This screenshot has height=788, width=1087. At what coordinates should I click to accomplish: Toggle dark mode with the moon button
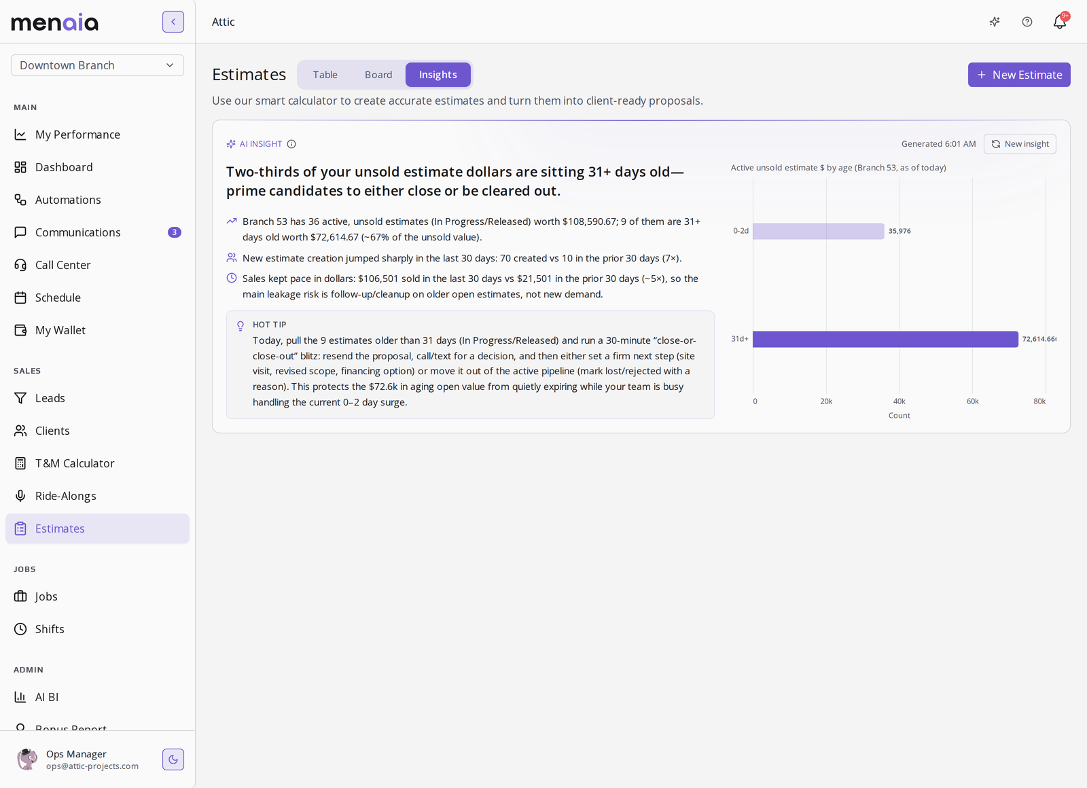[x=173, y=759]
